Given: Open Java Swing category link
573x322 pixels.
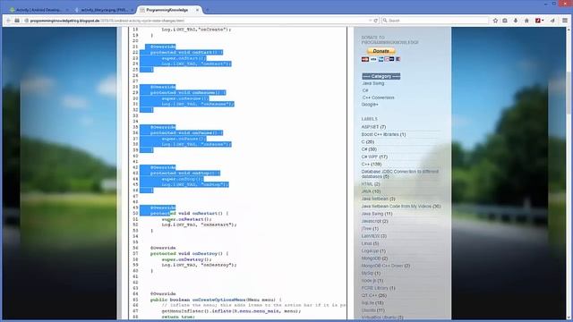Looking at the screenshot, I should (x=373, y=83).
